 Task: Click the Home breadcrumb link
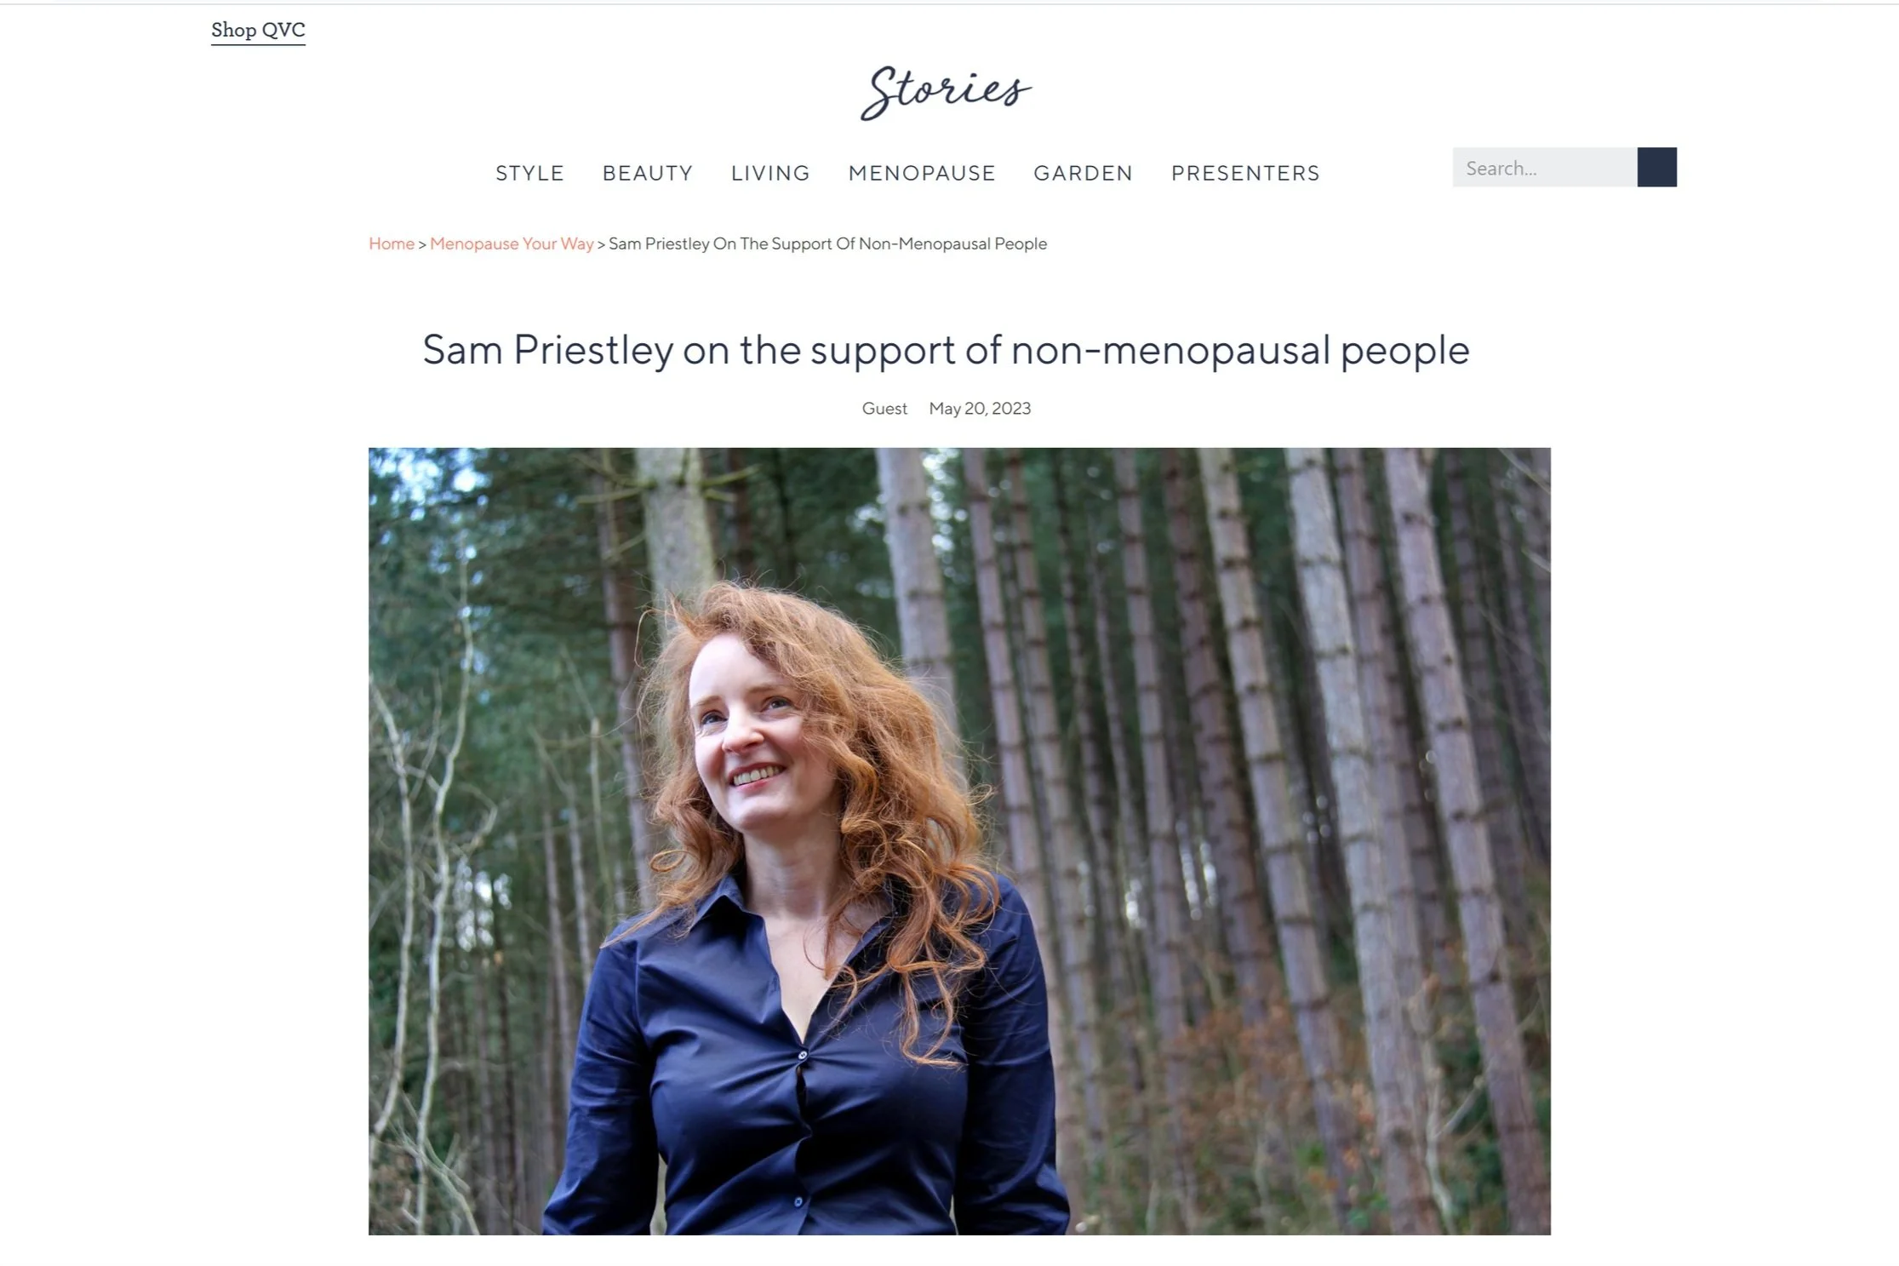tap(392, 243)
